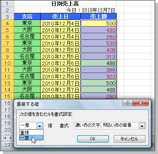Close the 重複する値 dialog

tap(140, 103)
